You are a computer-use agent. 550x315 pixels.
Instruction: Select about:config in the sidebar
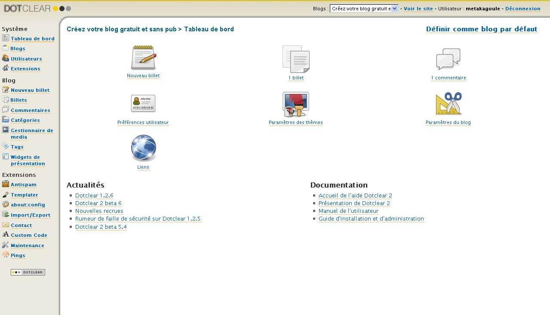point(28,205)
